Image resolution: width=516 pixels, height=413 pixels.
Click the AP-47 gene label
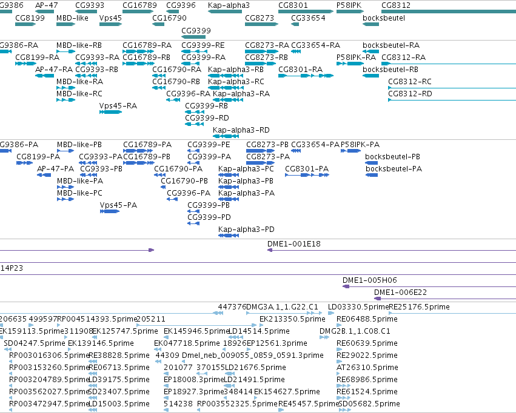click(47, 5)
